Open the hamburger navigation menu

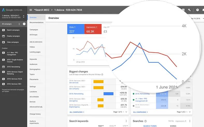coord(31,10)
